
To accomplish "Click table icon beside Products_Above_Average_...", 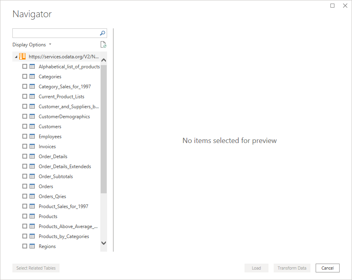I will [32, 226].
